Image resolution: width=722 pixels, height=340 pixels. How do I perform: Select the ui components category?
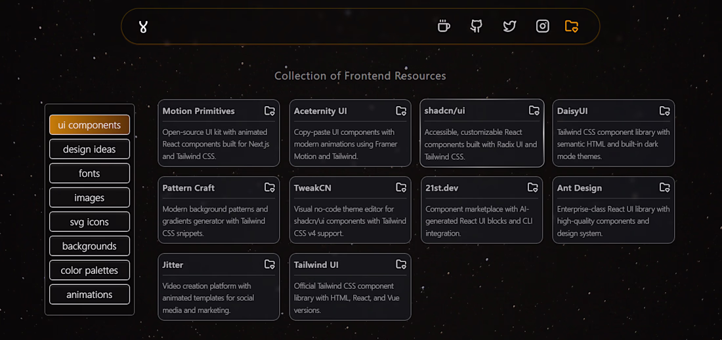[89, 125]
